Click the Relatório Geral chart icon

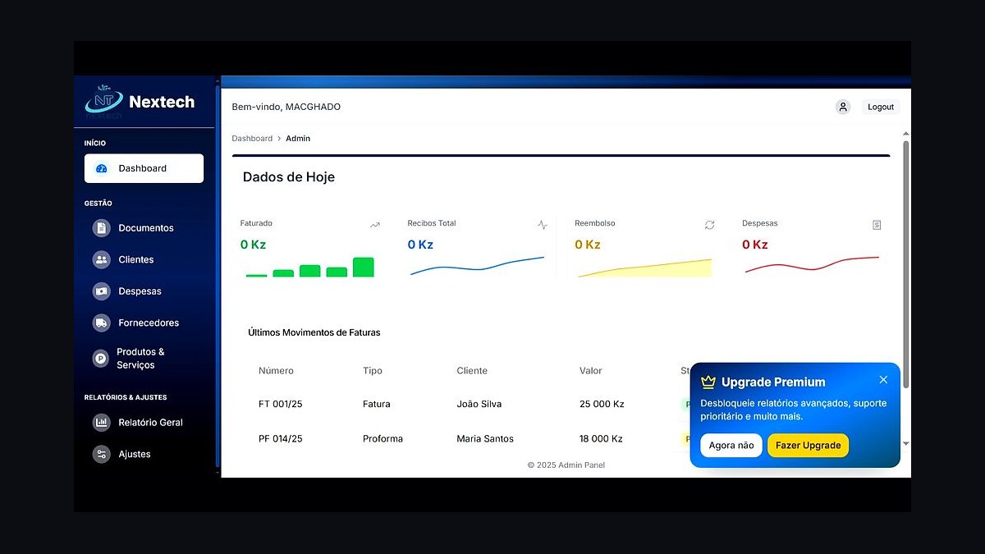click(102, 423)
